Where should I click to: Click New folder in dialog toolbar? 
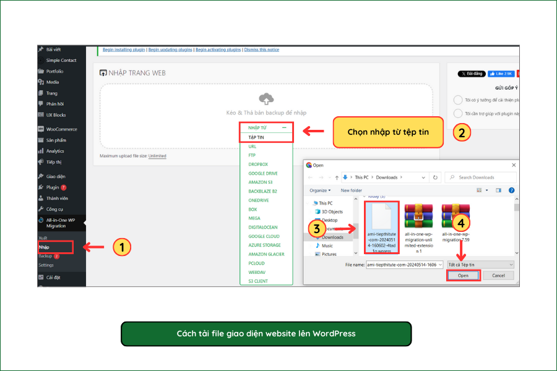pos(352,190)
